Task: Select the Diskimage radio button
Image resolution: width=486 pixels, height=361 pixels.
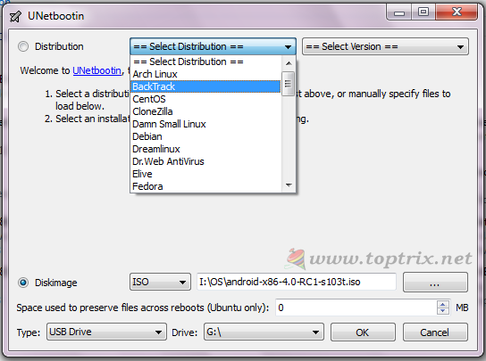Action: [23, 283]
